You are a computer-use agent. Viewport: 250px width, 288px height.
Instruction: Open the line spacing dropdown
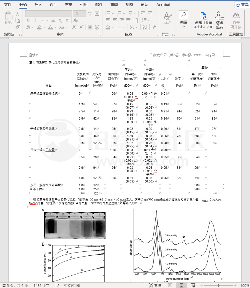pyautogui.click(x=146, y=20)
